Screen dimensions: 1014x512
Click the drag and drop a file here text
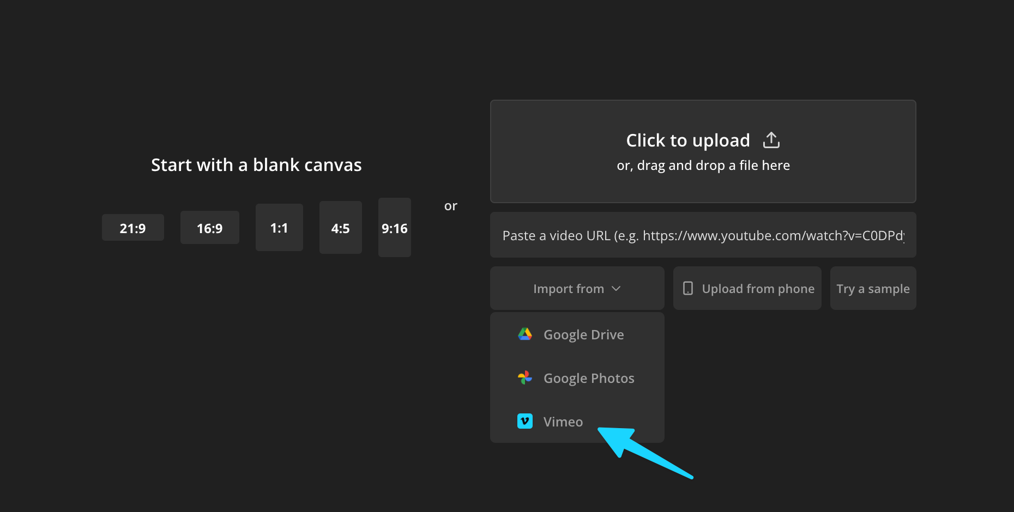tap(703, 166)
